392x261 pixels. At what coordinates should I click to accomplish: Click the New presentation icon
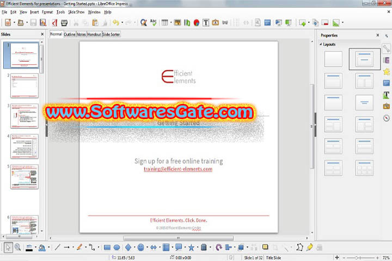(x=8, y=23)
